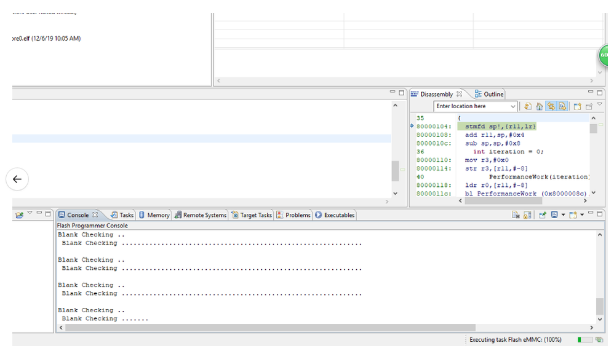
Task: Click the progress view icon beside progress bar
Action: click(x=599, y=339)
